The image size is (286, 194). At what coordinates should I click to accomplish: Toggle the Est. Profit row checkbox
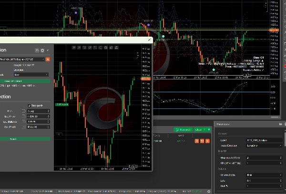(x=23, y=127)
